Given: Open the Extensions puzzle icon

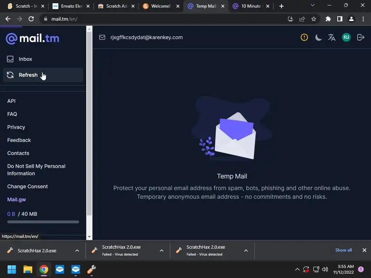Looking at the screenshot, I should pos(328,19).
